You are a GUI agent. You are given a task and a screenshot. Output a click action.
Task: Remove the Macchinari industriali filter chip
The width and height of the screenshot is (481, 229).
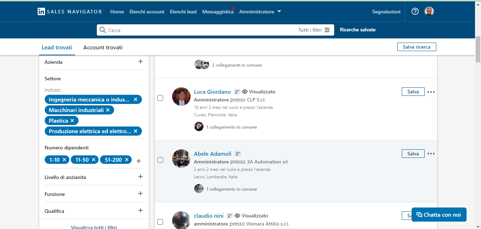point(108,110)
